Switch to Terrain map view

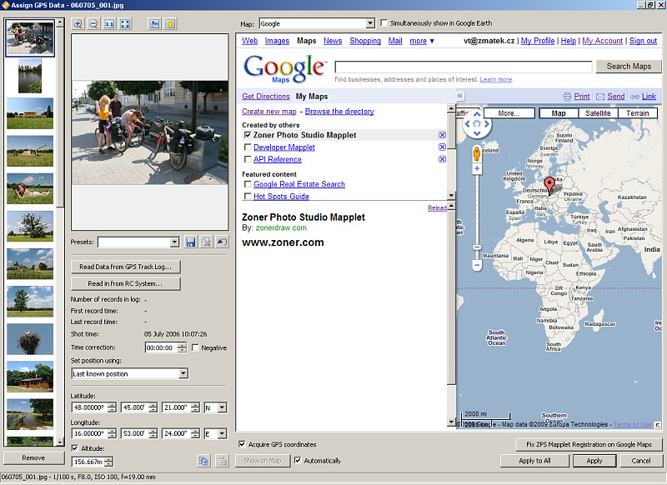click(637, 113)
